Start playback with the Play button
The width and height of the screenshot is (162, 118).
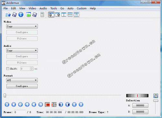[7, 105]
